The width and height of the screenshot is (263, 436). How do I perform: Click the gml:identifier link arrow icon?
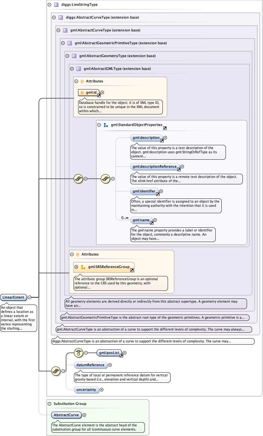pos(157,194)
